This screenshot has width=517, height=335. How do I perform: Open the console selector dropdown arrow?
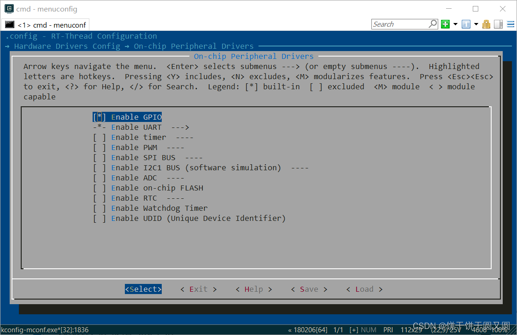[x=476, y=24]
